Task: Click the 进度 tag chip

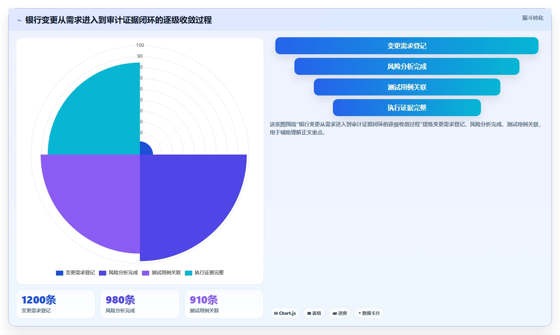Action: 340,313
